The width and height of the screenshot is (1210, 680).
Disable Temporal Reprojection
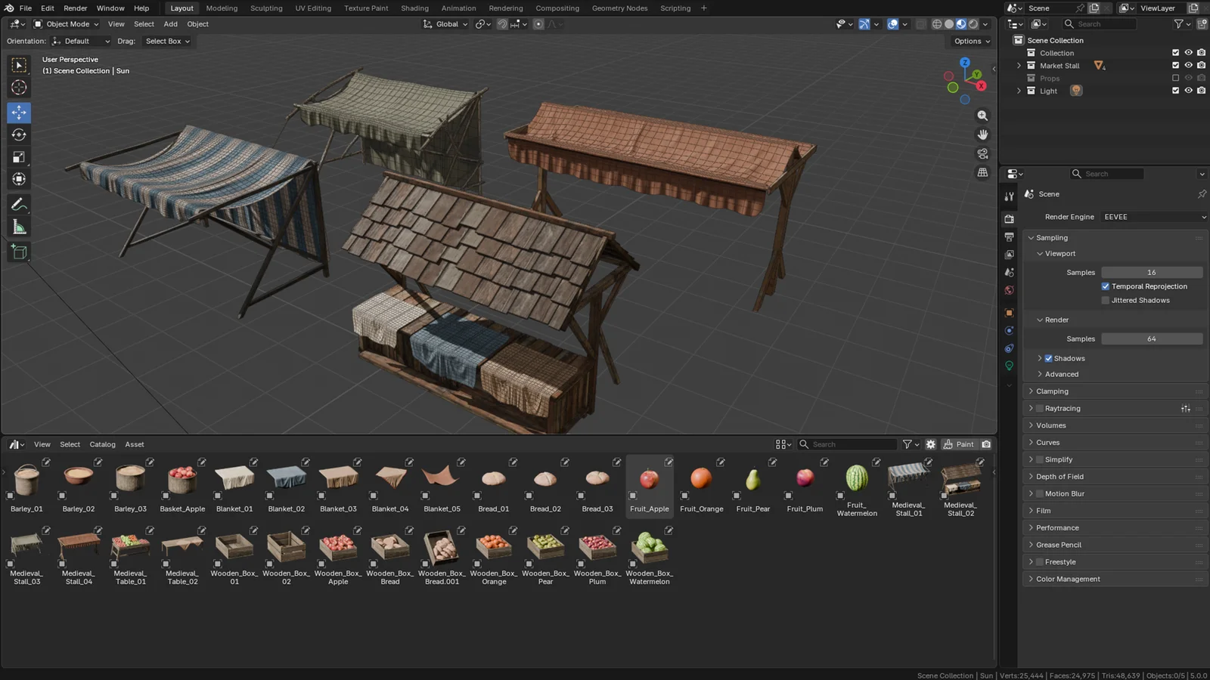(x=1106, y=286)
